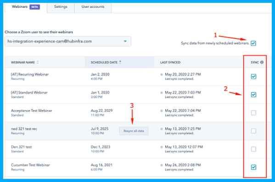
Task: Click the Aug 16, 2021 scheduled date
Action: 101,165
